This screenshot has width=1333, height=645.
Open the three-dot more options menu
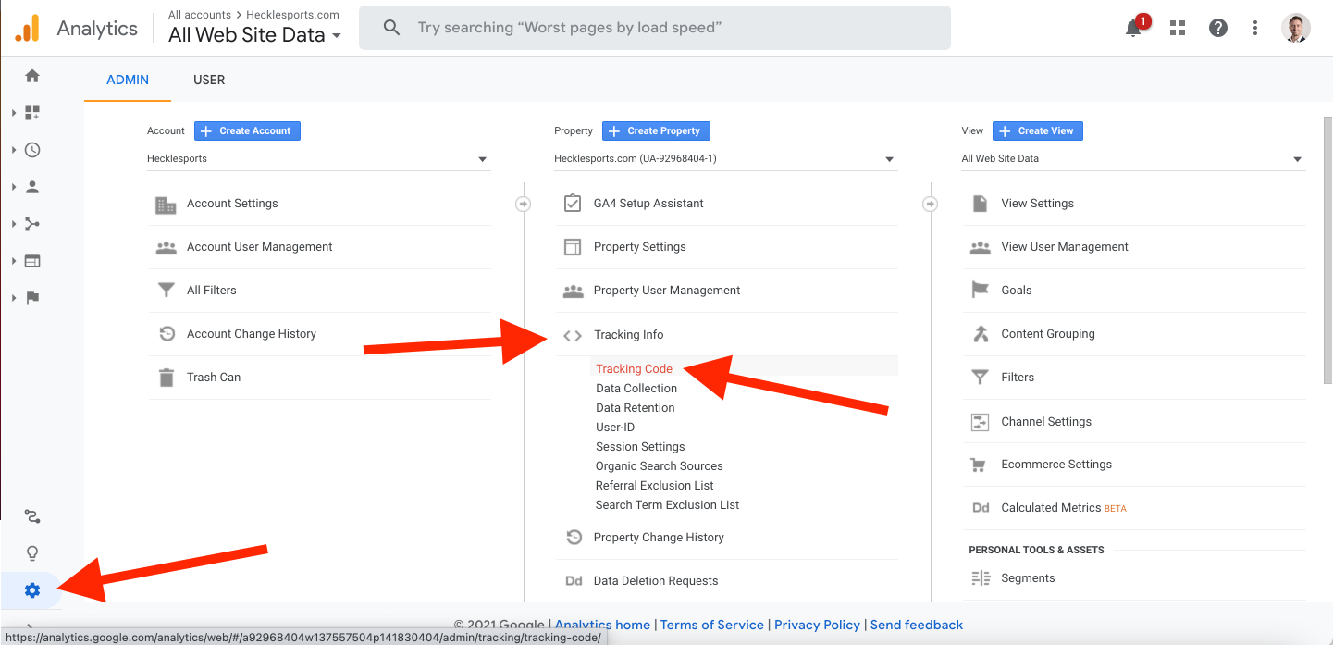click(x=1255, y=28)
